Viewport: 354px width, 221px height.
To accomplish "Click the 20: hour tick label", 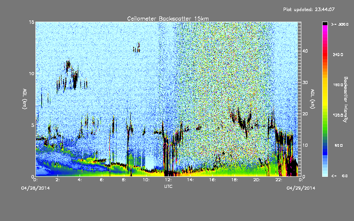I will pyautogui.click(x=257, y=180).
